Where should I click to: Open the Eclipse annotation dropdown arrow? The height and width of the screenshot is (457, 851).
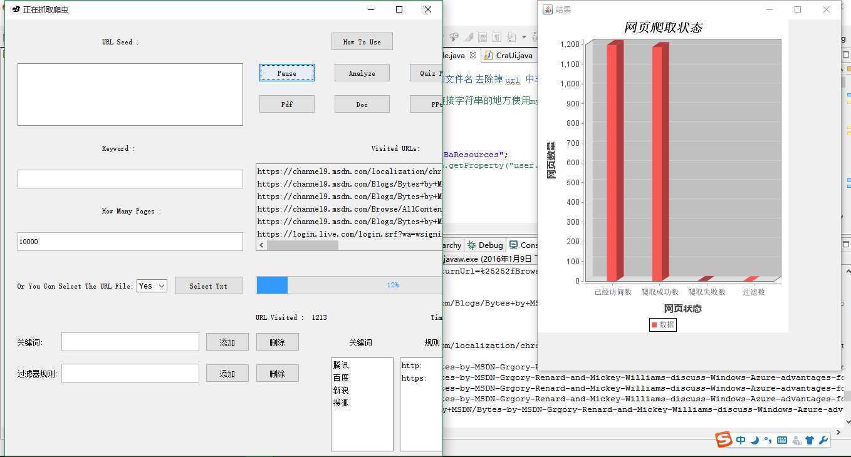pos(524,37)
